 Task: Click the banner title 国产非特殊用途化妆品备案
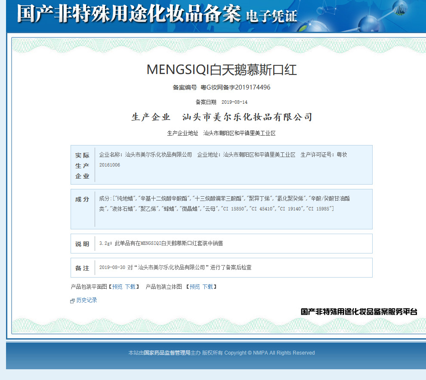point(129,14)
